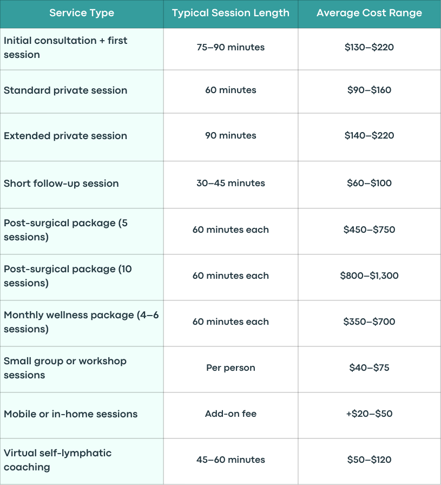This screenshot has height=485, width=441.
Task: Select Monthly wellness package (4–6 sessions) cell
Action: 82,323
